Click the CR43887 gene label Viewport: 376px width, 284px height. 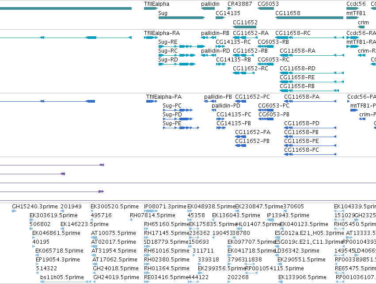(x=240, y=4)
